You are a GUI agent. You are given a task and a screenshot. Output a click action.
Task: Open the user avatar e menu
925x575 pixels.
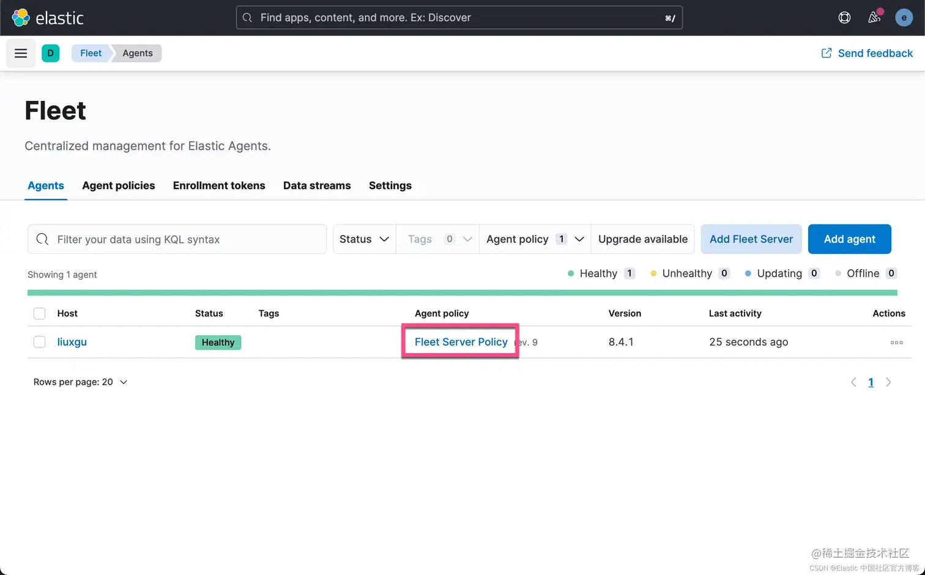click(x=904, y=18)
